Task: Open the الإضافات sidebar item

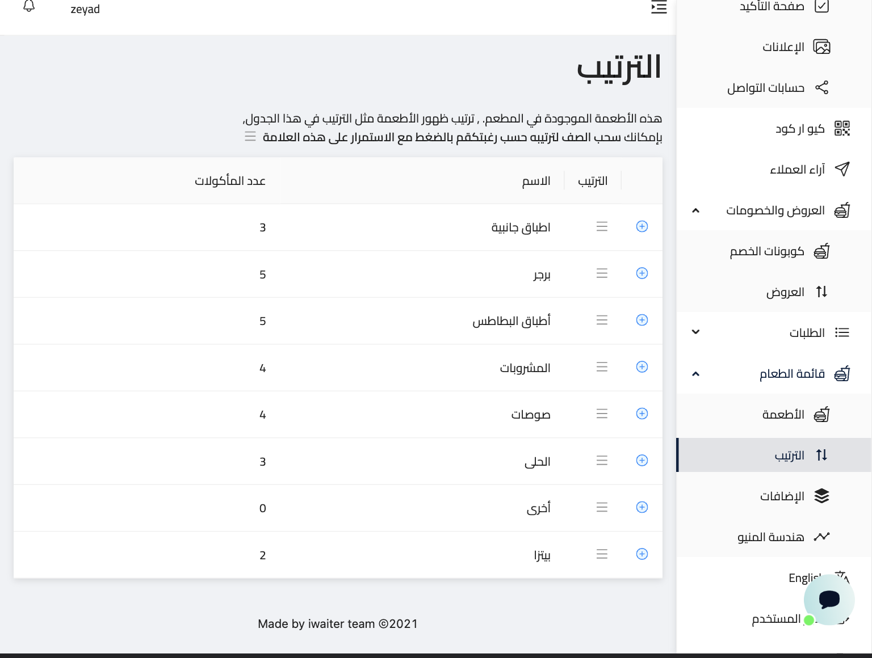Action: point(782,496)
